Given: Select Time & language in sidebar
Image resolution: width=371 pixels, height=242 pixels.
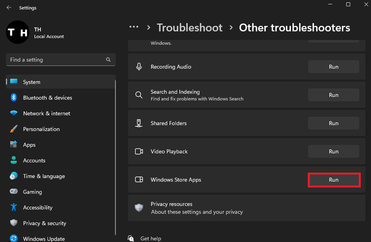Looking at the screenshot, I should coord(44,176).
